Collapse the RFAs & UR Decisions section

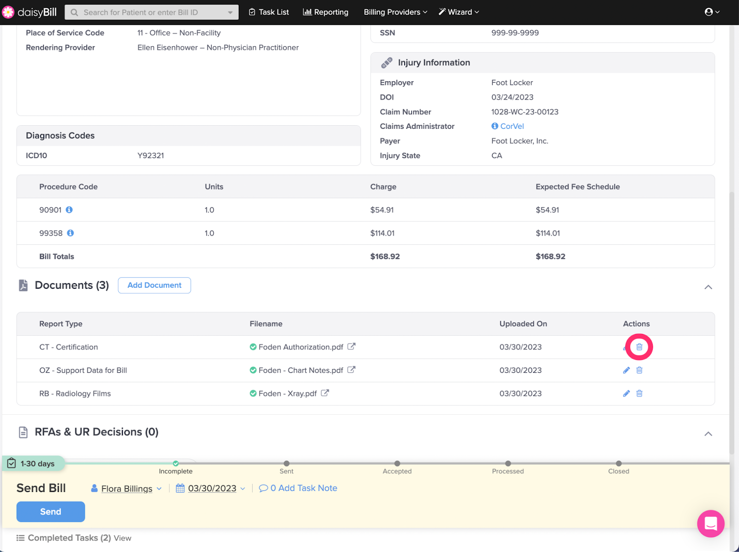click(708, 434)
